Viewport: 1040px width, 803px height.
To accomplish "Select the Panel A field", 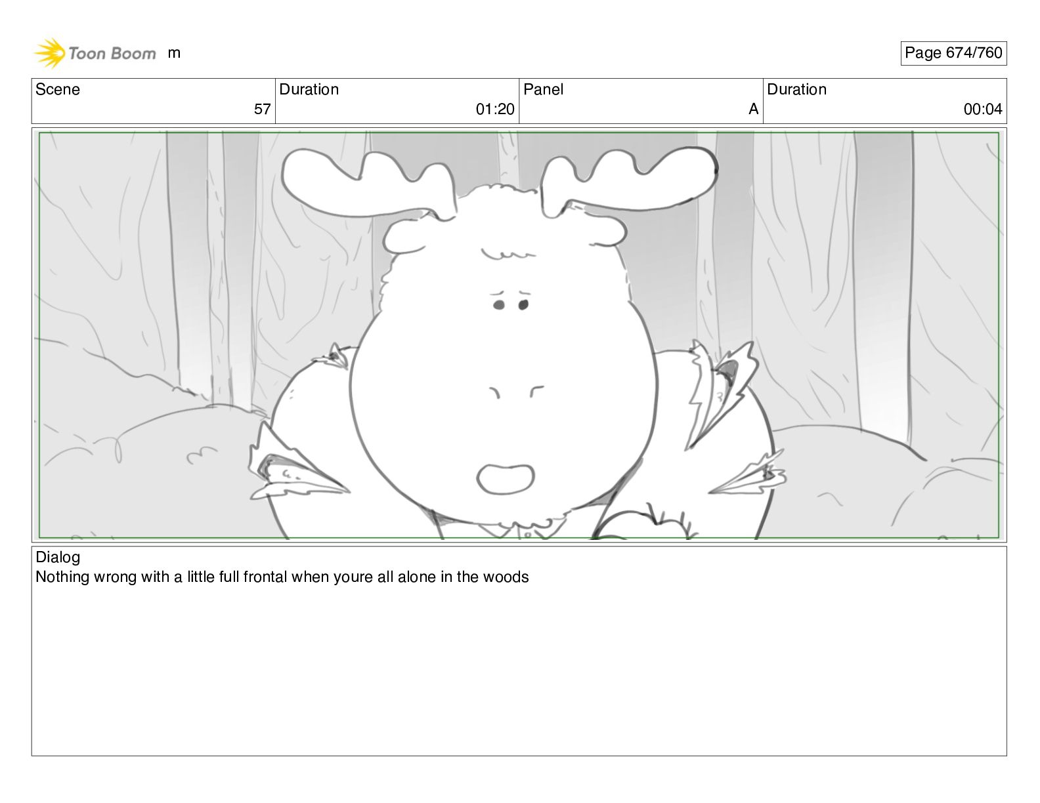I will coord(641,101).
